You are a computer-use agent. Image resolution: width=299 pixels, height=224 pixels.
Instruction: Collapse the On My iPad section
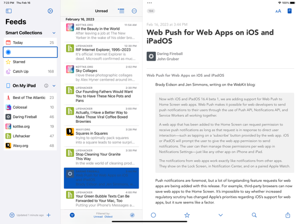(54, 85)
